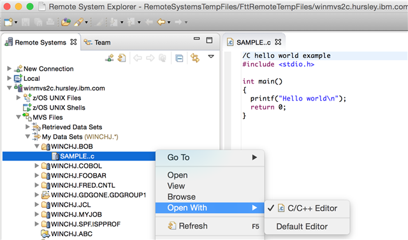The height and width of the screenshot is (240, 408).
Task: Click the New Connection tree item
Action: pos(48,69)
